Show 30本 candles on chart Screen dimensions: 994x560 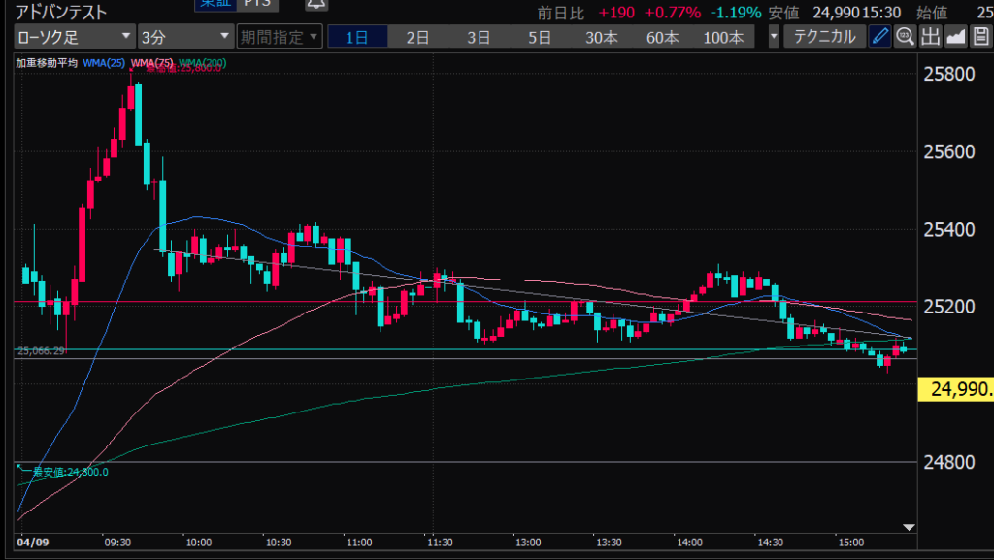point(601,38)
